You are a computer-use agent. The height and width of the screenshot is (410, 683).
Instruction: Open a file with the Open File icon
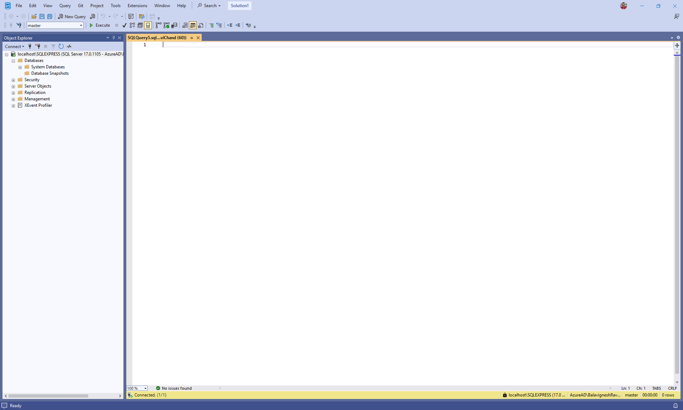34,16
